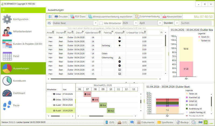This screenshot has height=126, width=215.
Task: Open Konfiguration from the sidebar
Action: (23, 19)
